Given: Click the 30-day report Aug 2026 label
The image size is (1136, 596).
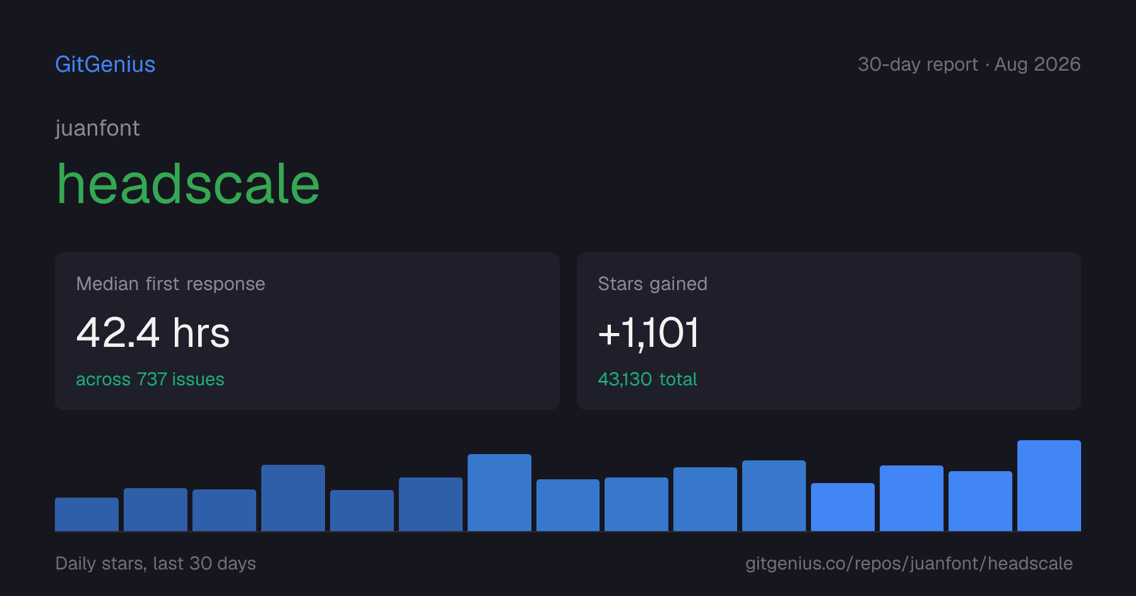Looking at the screenshot, I should [x=969, y=64].
